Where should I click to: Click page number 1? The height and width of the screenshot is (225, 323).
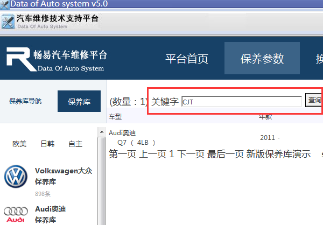click(x=172, y=154)
